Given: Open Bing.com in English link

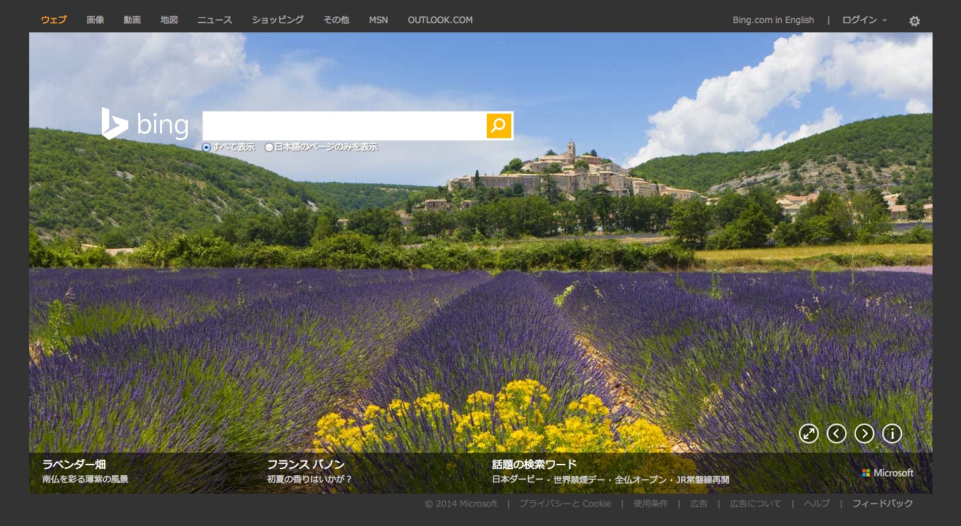Looking at the screenshot, I should (773, 20).
